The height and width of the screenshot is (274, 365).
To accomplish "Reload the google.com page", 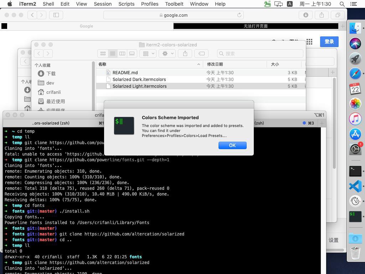I will tap(239, 15).
